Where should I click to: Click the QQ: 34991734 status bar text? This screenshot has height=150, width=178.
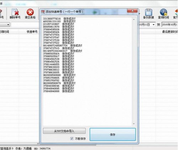[x=42, y=149]
